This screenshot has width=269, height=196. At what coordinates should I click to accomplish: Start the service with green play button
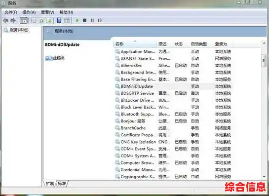coord(77,20)
